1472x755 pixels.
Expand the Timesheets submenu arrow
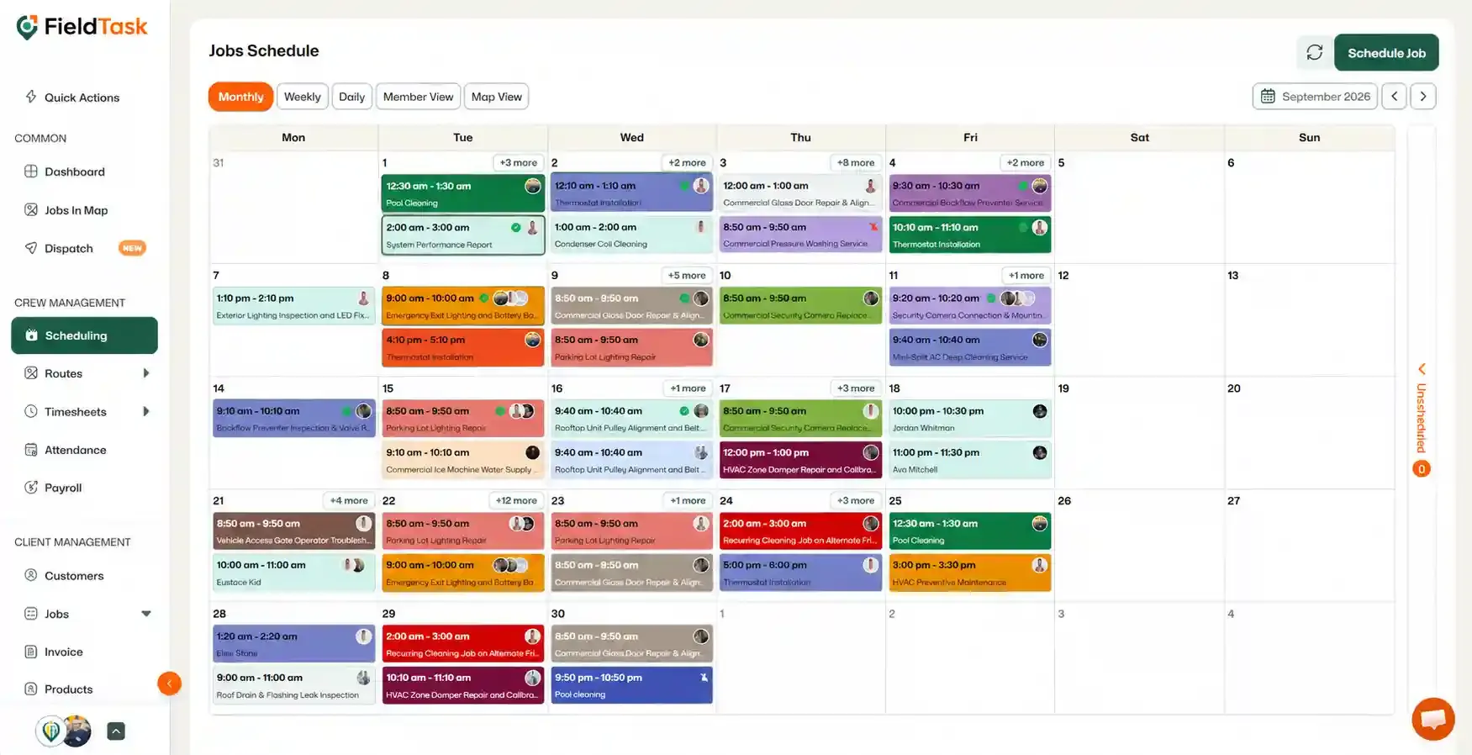click(x=146, y=411)
